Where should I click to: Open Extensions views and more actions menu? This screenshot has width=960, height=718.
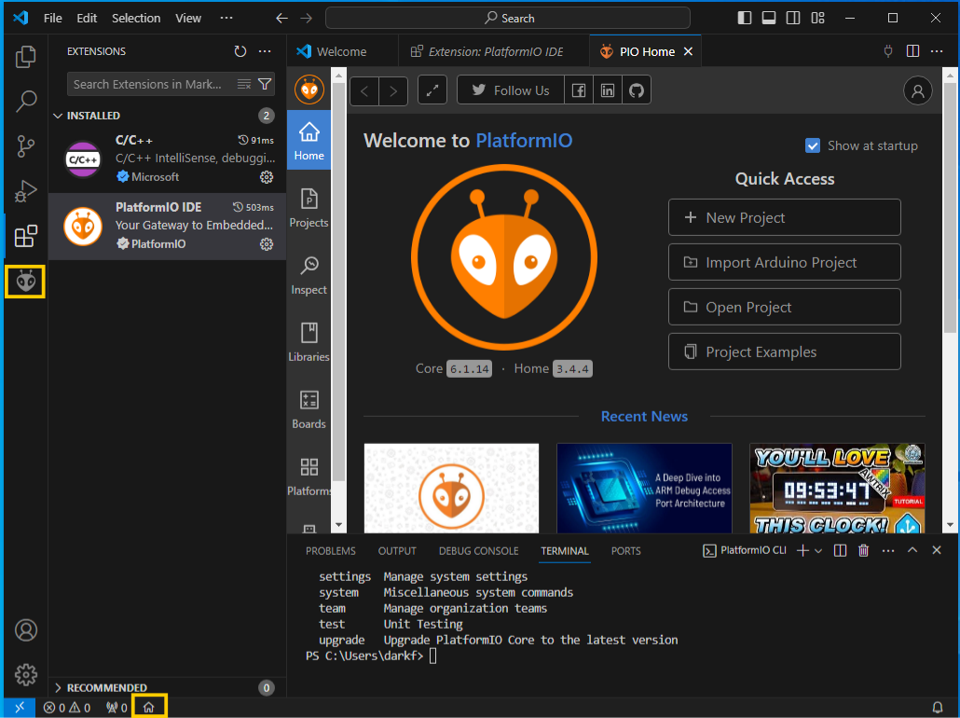tap(265, 51)
